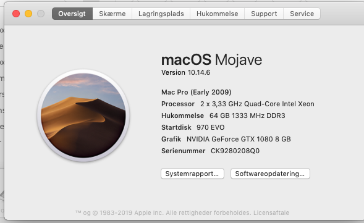Viewport: 364px width, 223px height.
Task: Click the Mac Pro (Early 2009) model name
Action: [x=197, y=92]
